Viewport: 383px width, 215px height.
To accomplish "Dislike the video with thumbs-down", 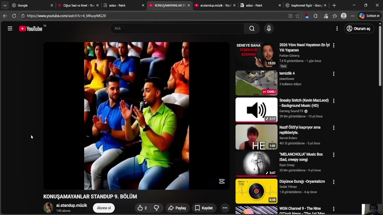I will pos(156,208).
